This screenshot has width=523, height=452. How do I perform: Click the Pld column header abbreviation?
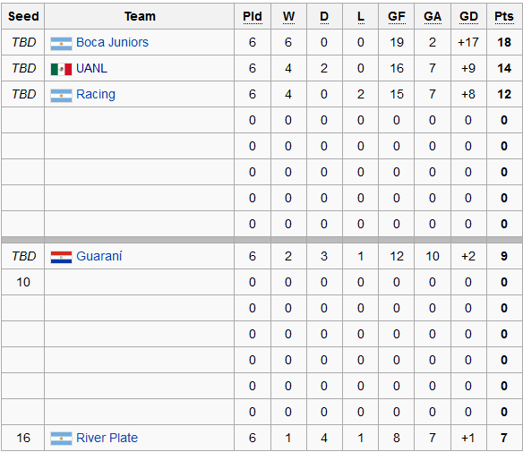[x=253, y=16]
